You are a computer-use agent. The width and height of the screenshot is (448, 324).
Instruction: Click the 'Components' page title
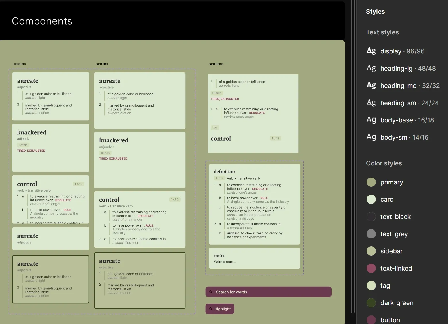[42, 21]
